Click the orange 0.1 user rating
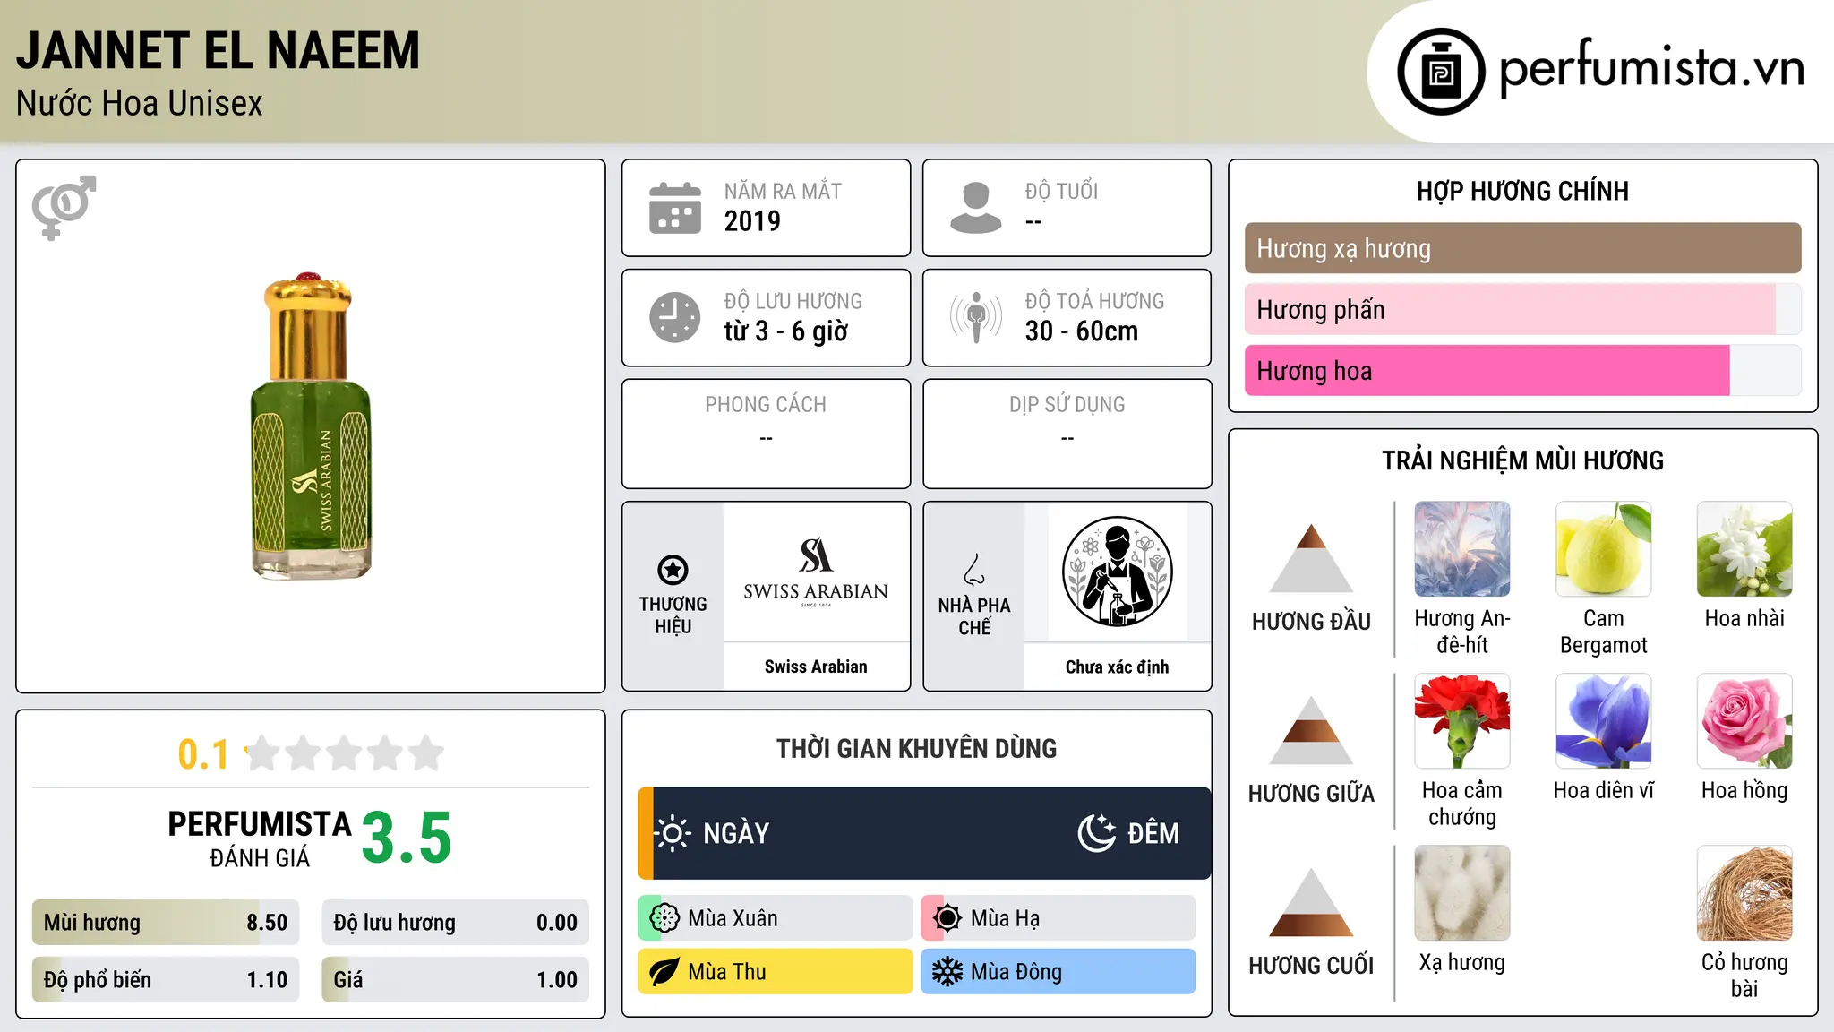This screenshot has height=1032, width=1834. [203, 754]
